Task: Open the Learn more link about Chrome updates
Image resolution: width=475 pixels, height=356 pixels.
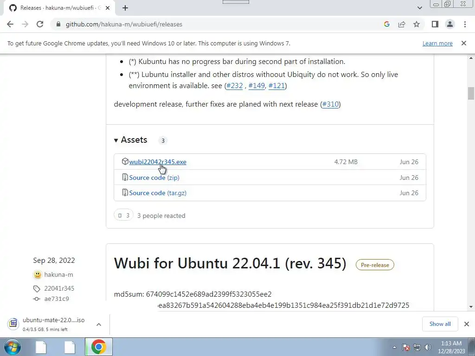Action: click(437, 43)
